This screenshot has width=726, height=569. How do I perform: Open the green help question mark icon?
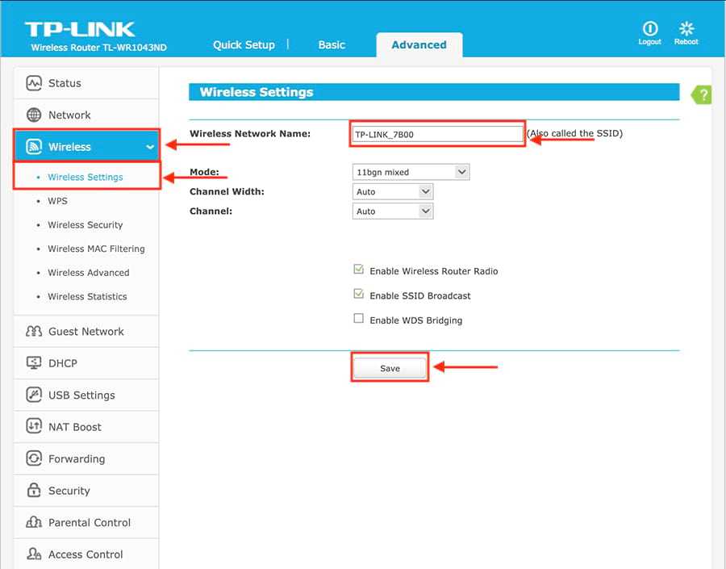702,95
